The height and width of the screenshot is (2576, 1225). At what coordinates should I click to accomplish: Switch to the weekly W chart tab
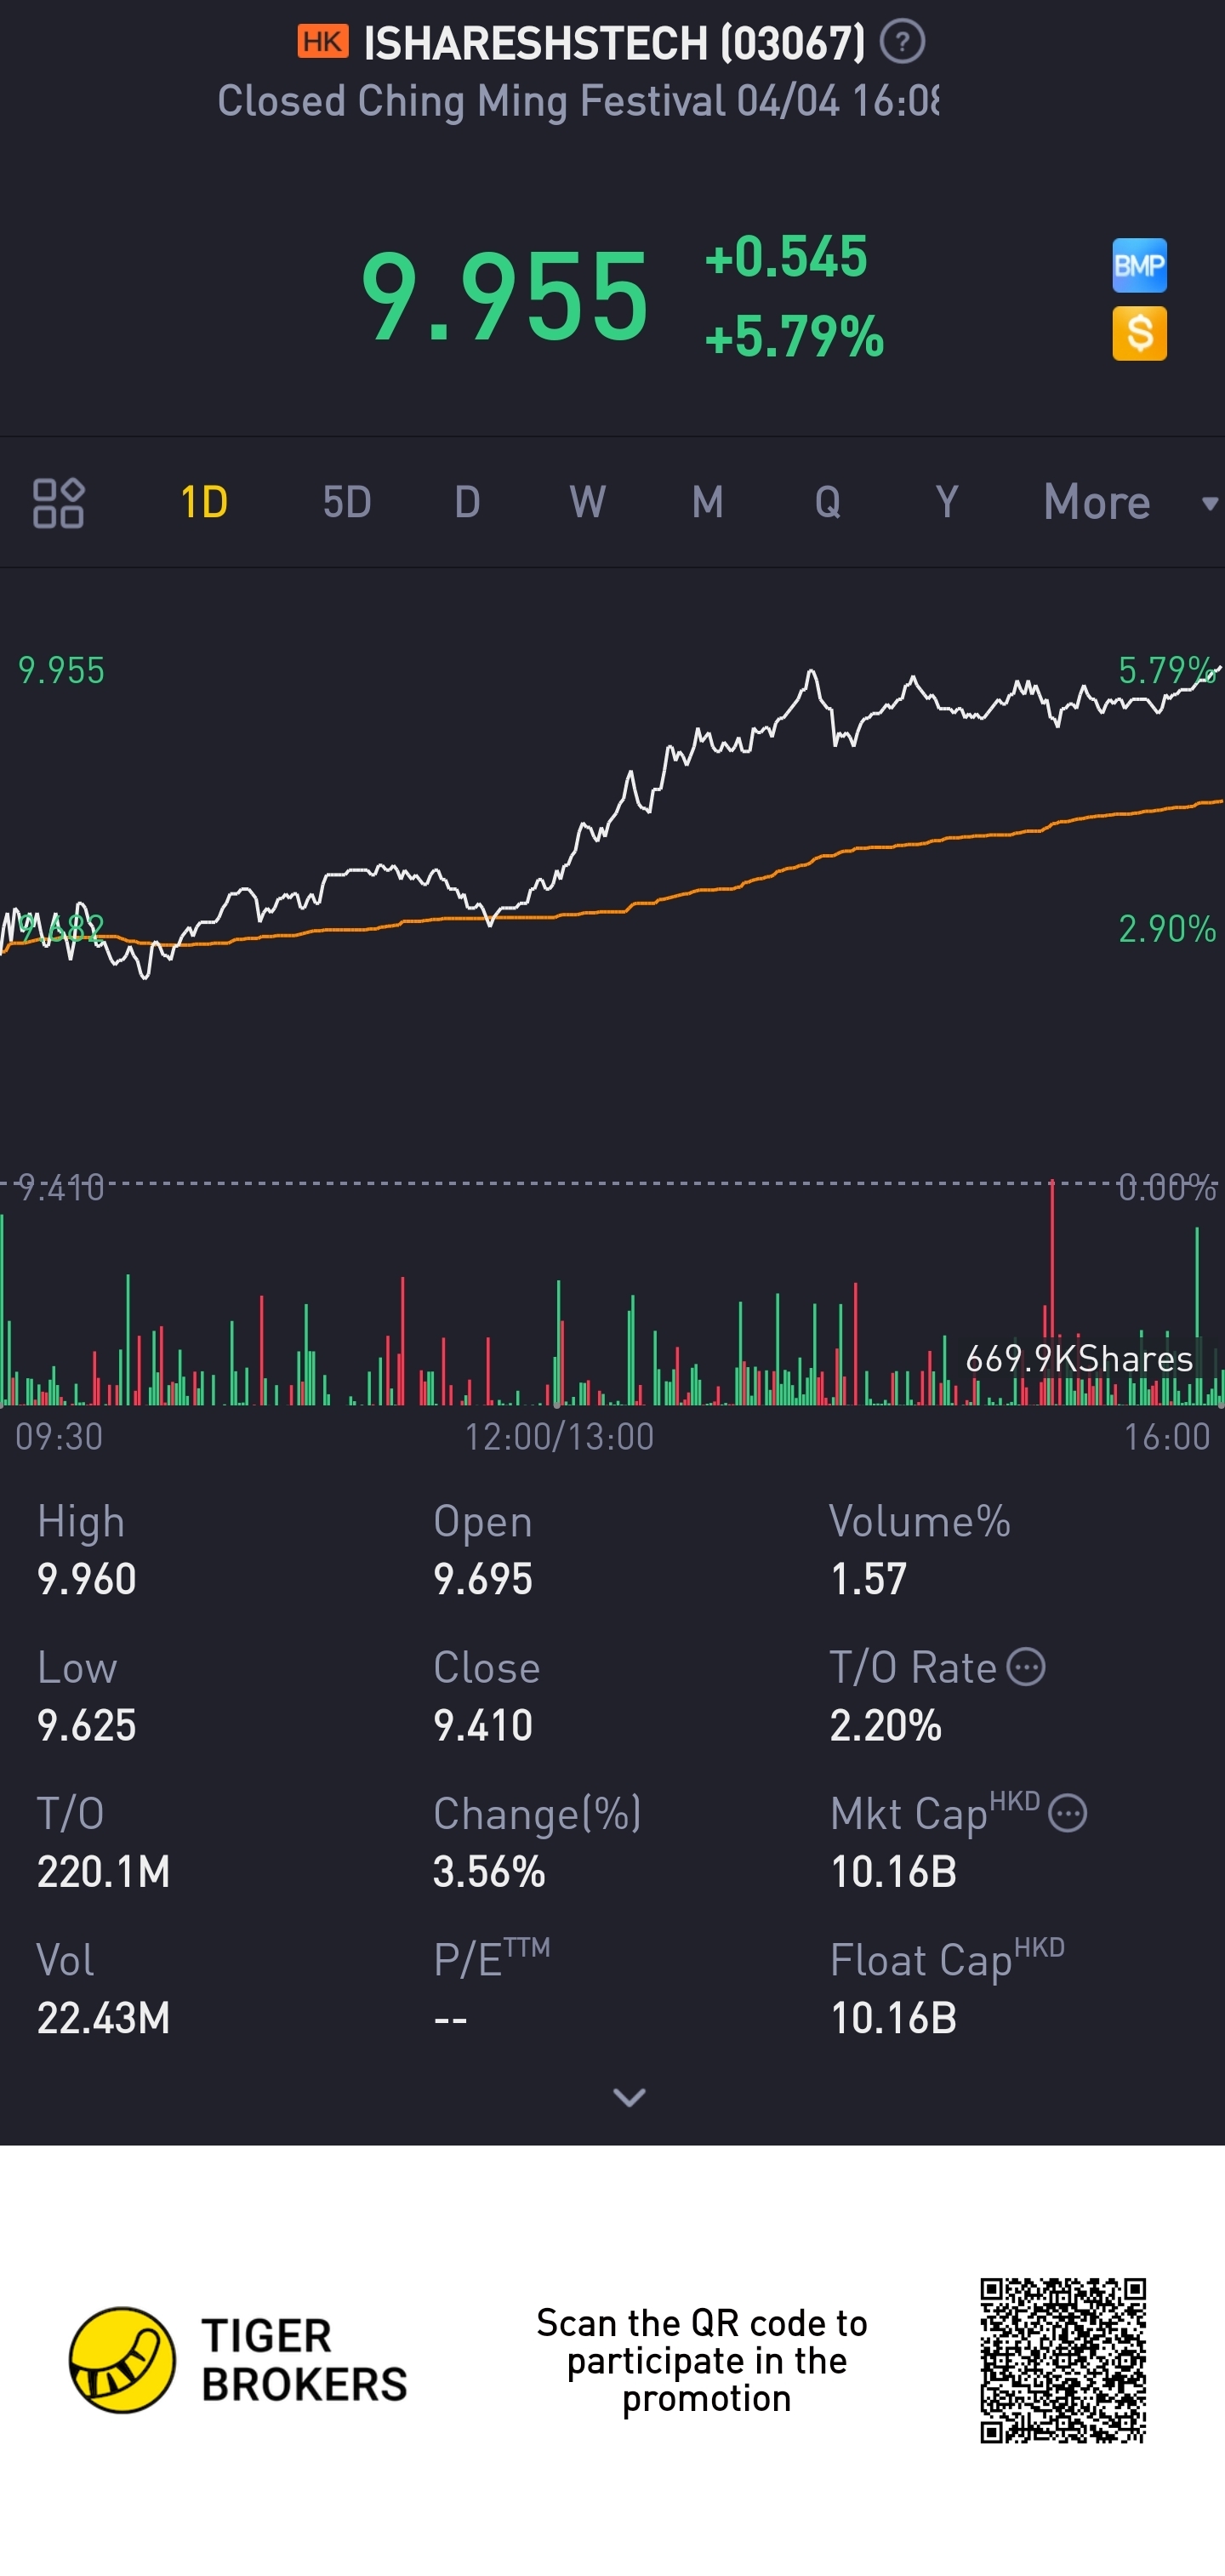point(587,502)
